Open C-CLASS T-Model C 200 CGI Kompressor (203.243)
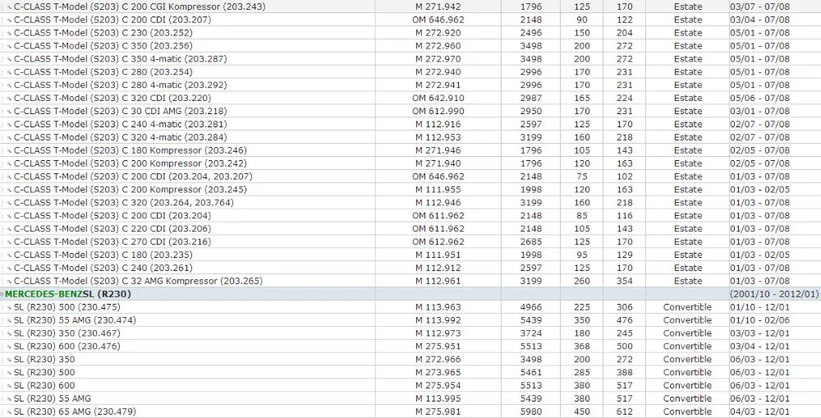This screenshot has height=418, width=821. coord(140,7)
